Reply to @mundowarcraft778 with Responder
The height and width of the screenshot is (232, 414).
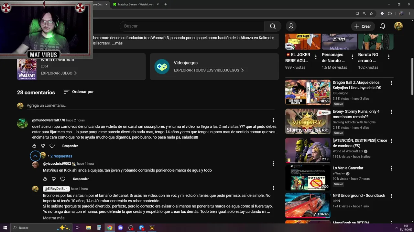(70, 146)
